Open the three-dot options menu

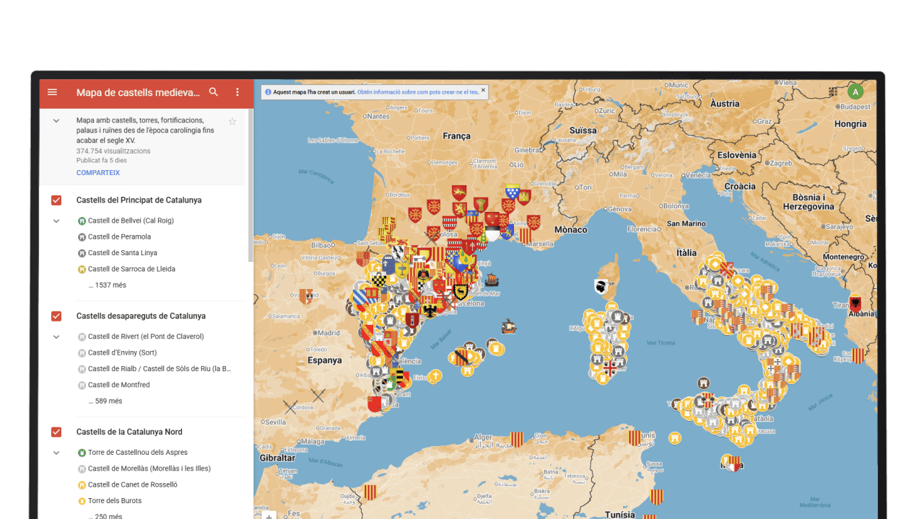(237, 92)
